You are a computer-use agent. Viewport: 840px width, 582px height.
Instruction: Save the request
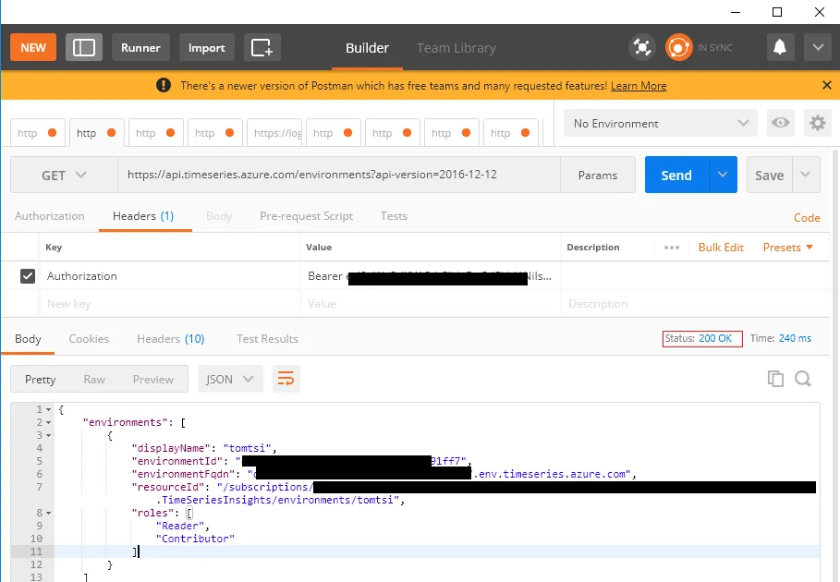[769, 175]
